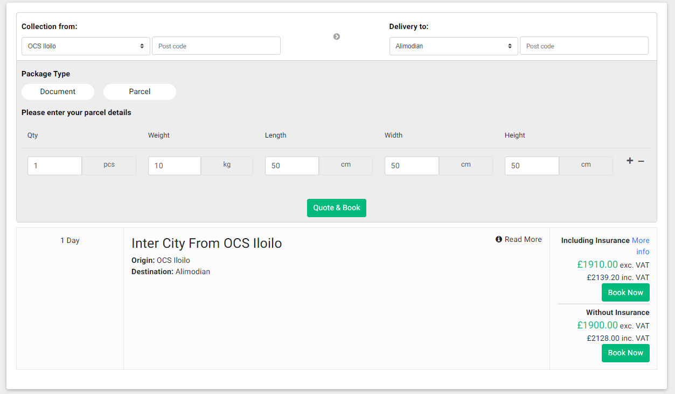Click the £1910.00 price text

[597, 264]
